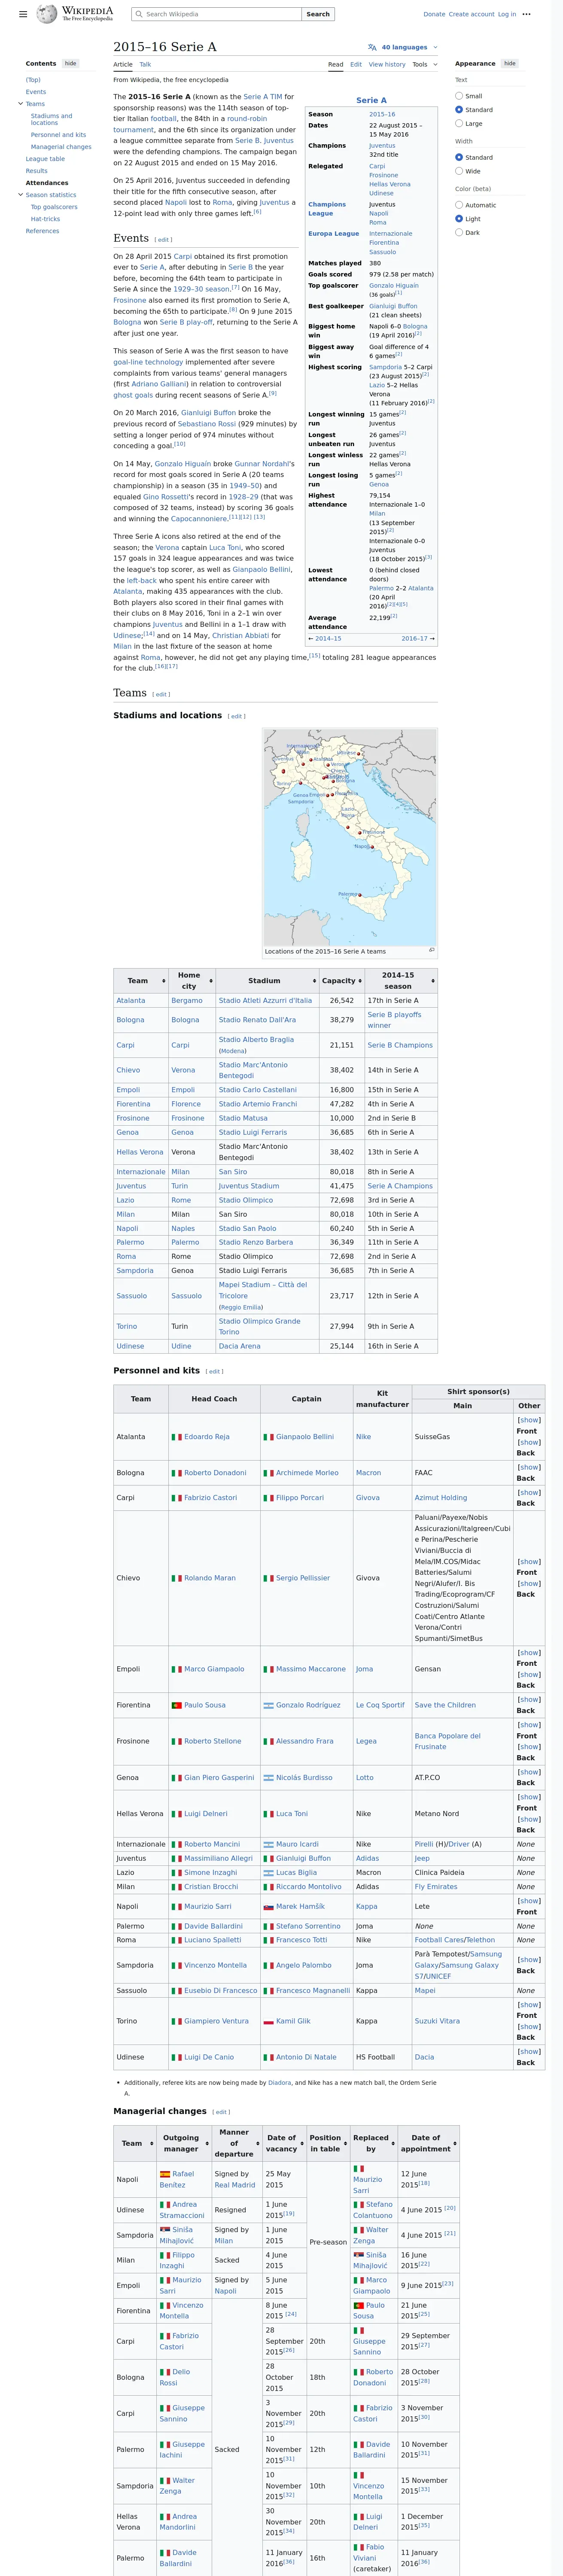The image size is (563, 2576).
Task: Select Standard width option
Action: click(x=459, y=157)
